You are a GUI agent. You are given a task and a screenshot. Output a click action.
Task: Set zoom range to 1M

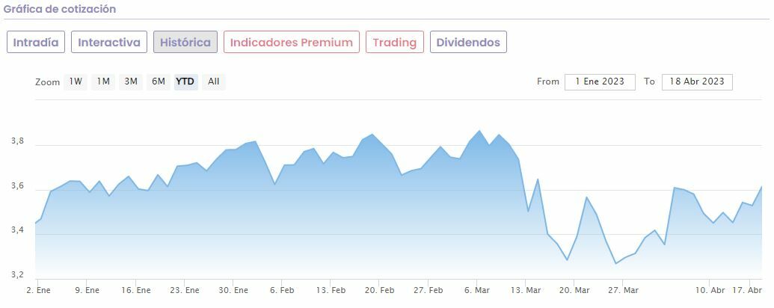(103, 81)
